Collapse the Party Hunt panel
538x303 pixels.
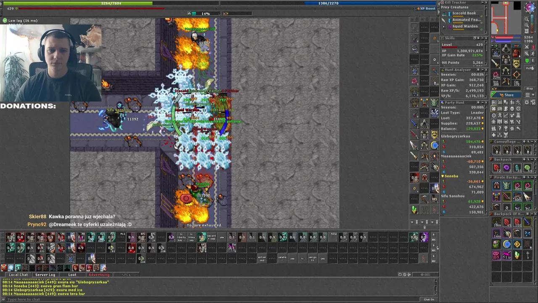(x=482, y=102)
